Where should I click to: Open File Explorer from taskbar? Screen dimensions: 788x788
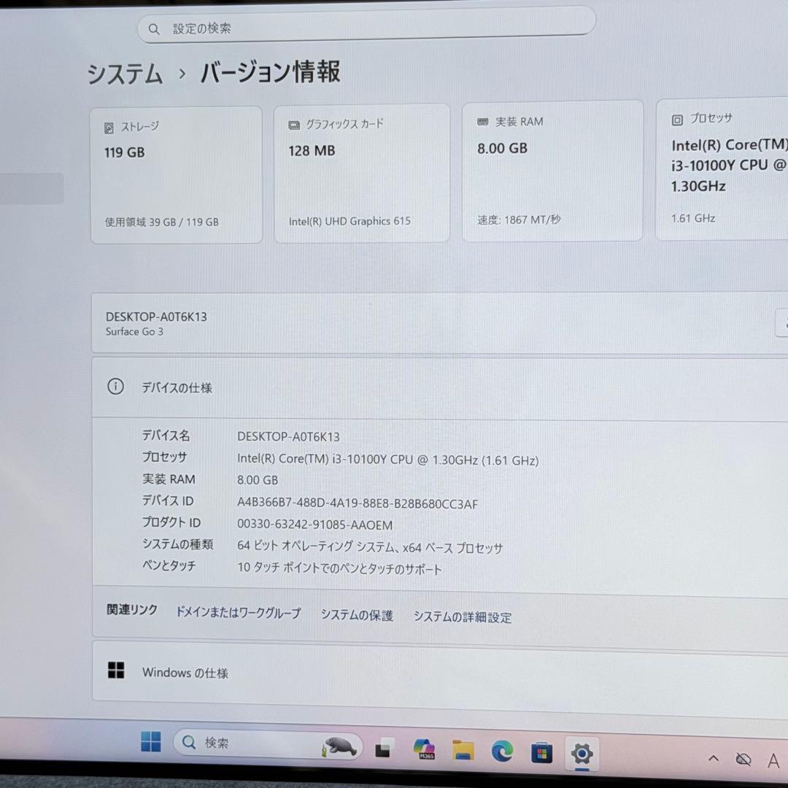463,750
